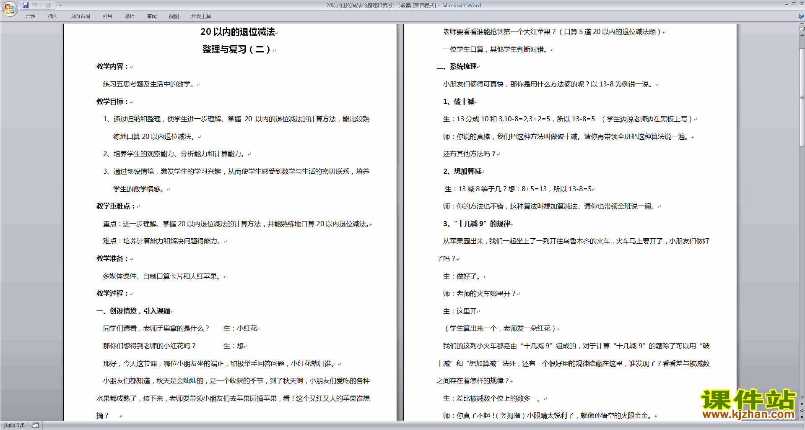Toggle the ruler view icon above scrollbar
The height and width of the screenshot is (430, 805).
[x=802, y=29]
